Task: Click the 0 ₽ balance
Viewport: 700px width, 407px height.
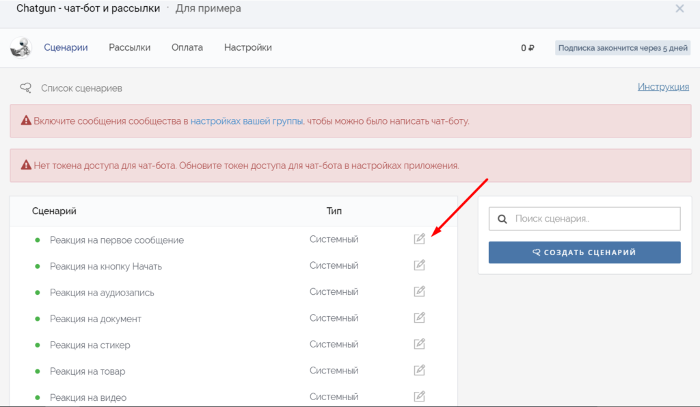Action: [x=527, y=48]
